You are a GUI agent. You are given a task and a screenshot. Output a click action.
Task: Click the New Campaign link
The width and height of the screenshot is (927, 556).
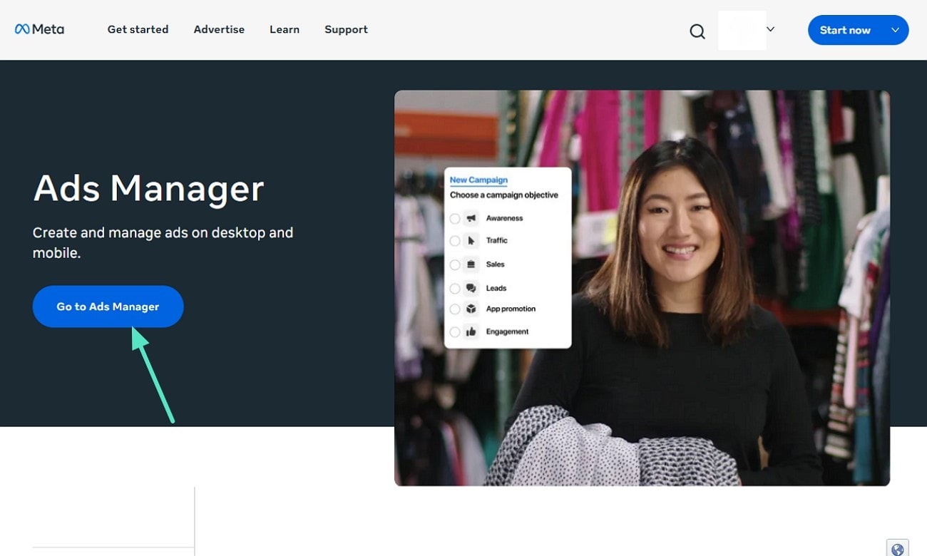478,180
